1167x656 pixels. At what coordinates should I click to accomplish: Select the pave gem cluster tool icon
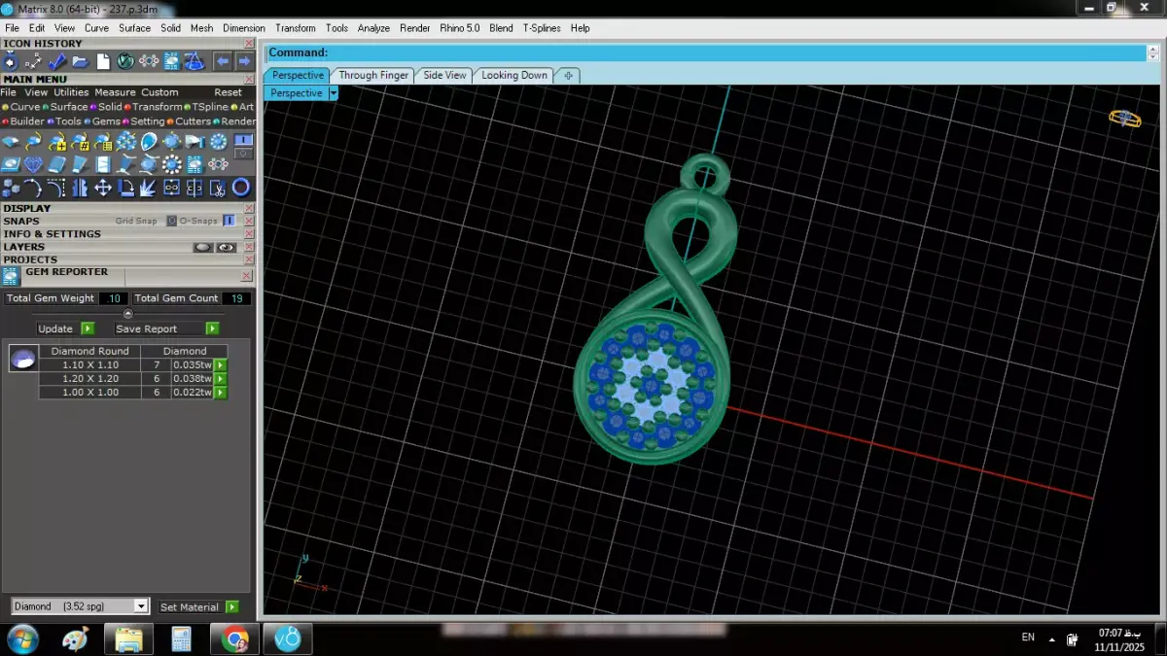coord(126,142)
